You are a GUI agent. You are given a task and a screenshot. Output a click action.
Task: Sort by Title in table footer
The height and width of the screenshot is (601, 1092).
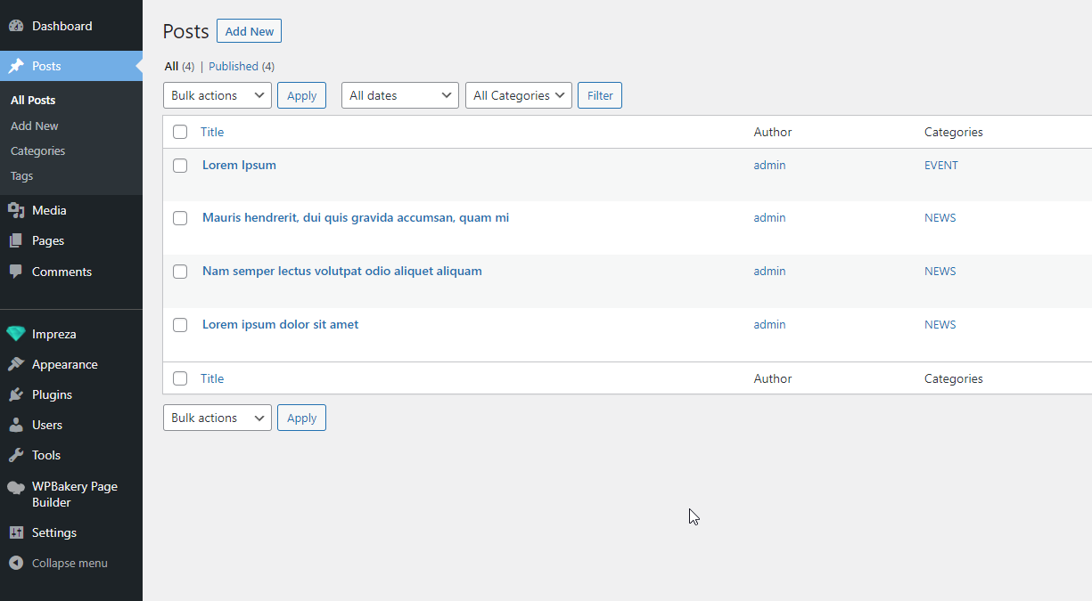pos(212,378)
